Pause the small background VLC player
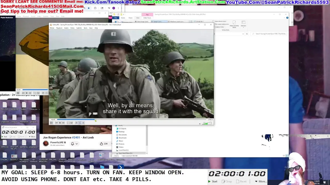This screenshot has width=330, height=185. pos(18,93)
